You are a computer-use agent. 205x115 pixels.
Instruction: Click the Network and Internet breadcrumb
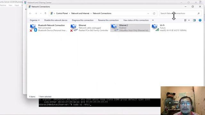pos(80,13)
